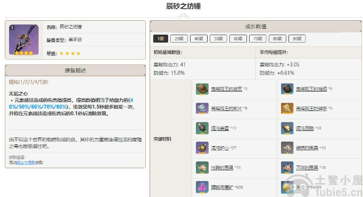Click the 破损的面具 mask icon
The image size is (363, 197).
click(x=287, y=148)
